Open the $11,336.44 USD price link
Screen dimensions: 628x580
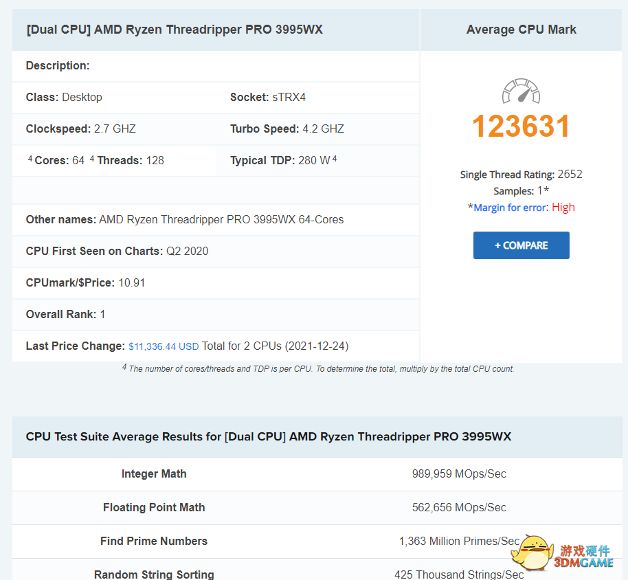pos(164,346)
